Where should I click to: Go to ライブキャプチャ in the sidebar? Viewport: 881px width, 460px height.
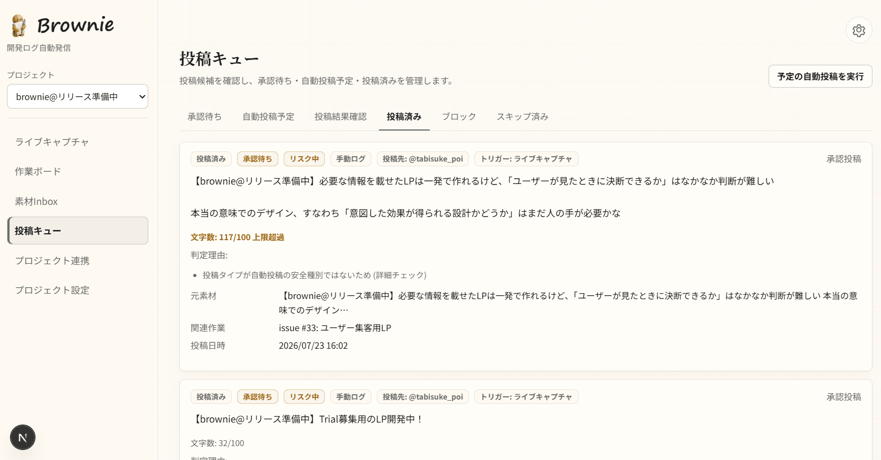[x=78, y=142]
